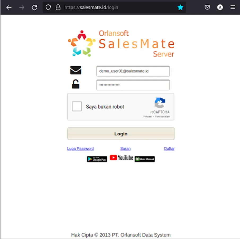Open the tracking protection shield icon
This screenshot has height=239, width=240.
click(x=48, y=7)
